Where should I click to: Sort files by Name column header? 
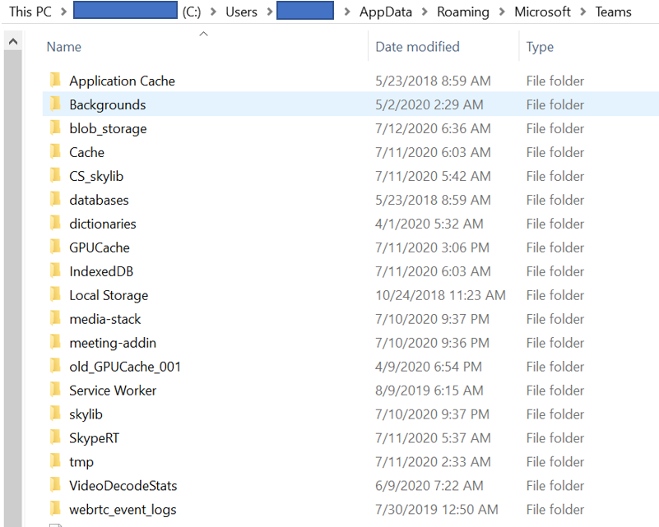pos(64,47)
